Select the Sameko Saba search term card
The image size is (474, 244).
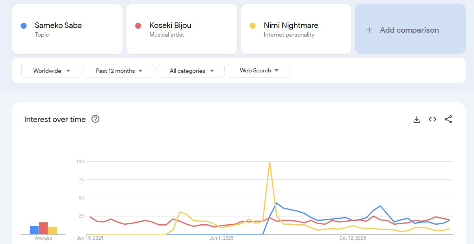tap(67, 29)
